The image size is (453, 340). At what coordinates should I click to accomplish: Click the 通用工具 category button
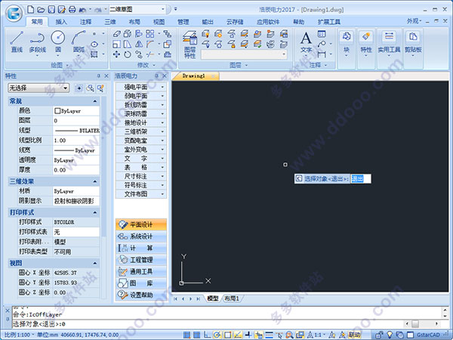click(x=141, y=271)
